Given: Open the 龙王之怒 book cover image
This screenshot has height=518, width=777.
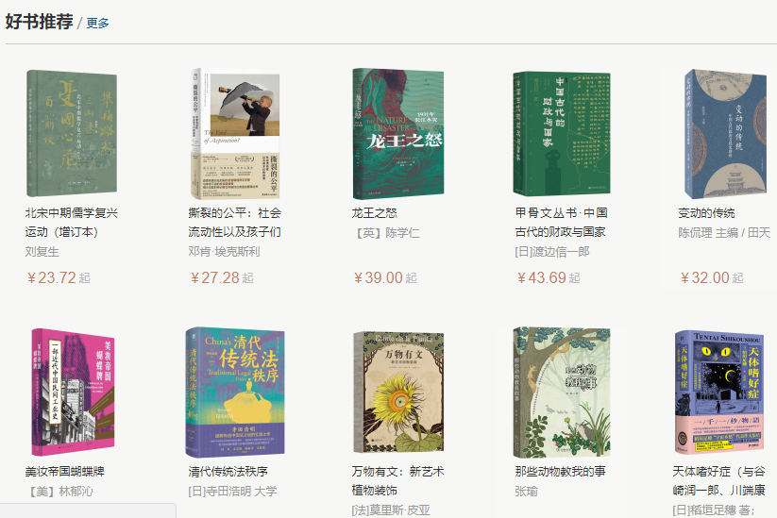Looking at the screenshot, I should tap(397, 134).
